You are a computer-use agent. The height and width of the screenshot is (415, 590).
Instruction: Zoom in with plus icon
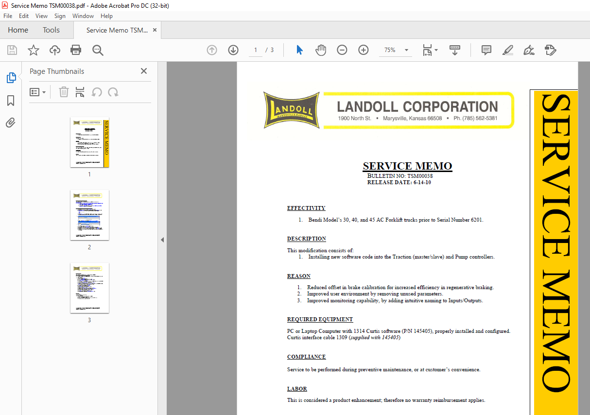(364, 50)
